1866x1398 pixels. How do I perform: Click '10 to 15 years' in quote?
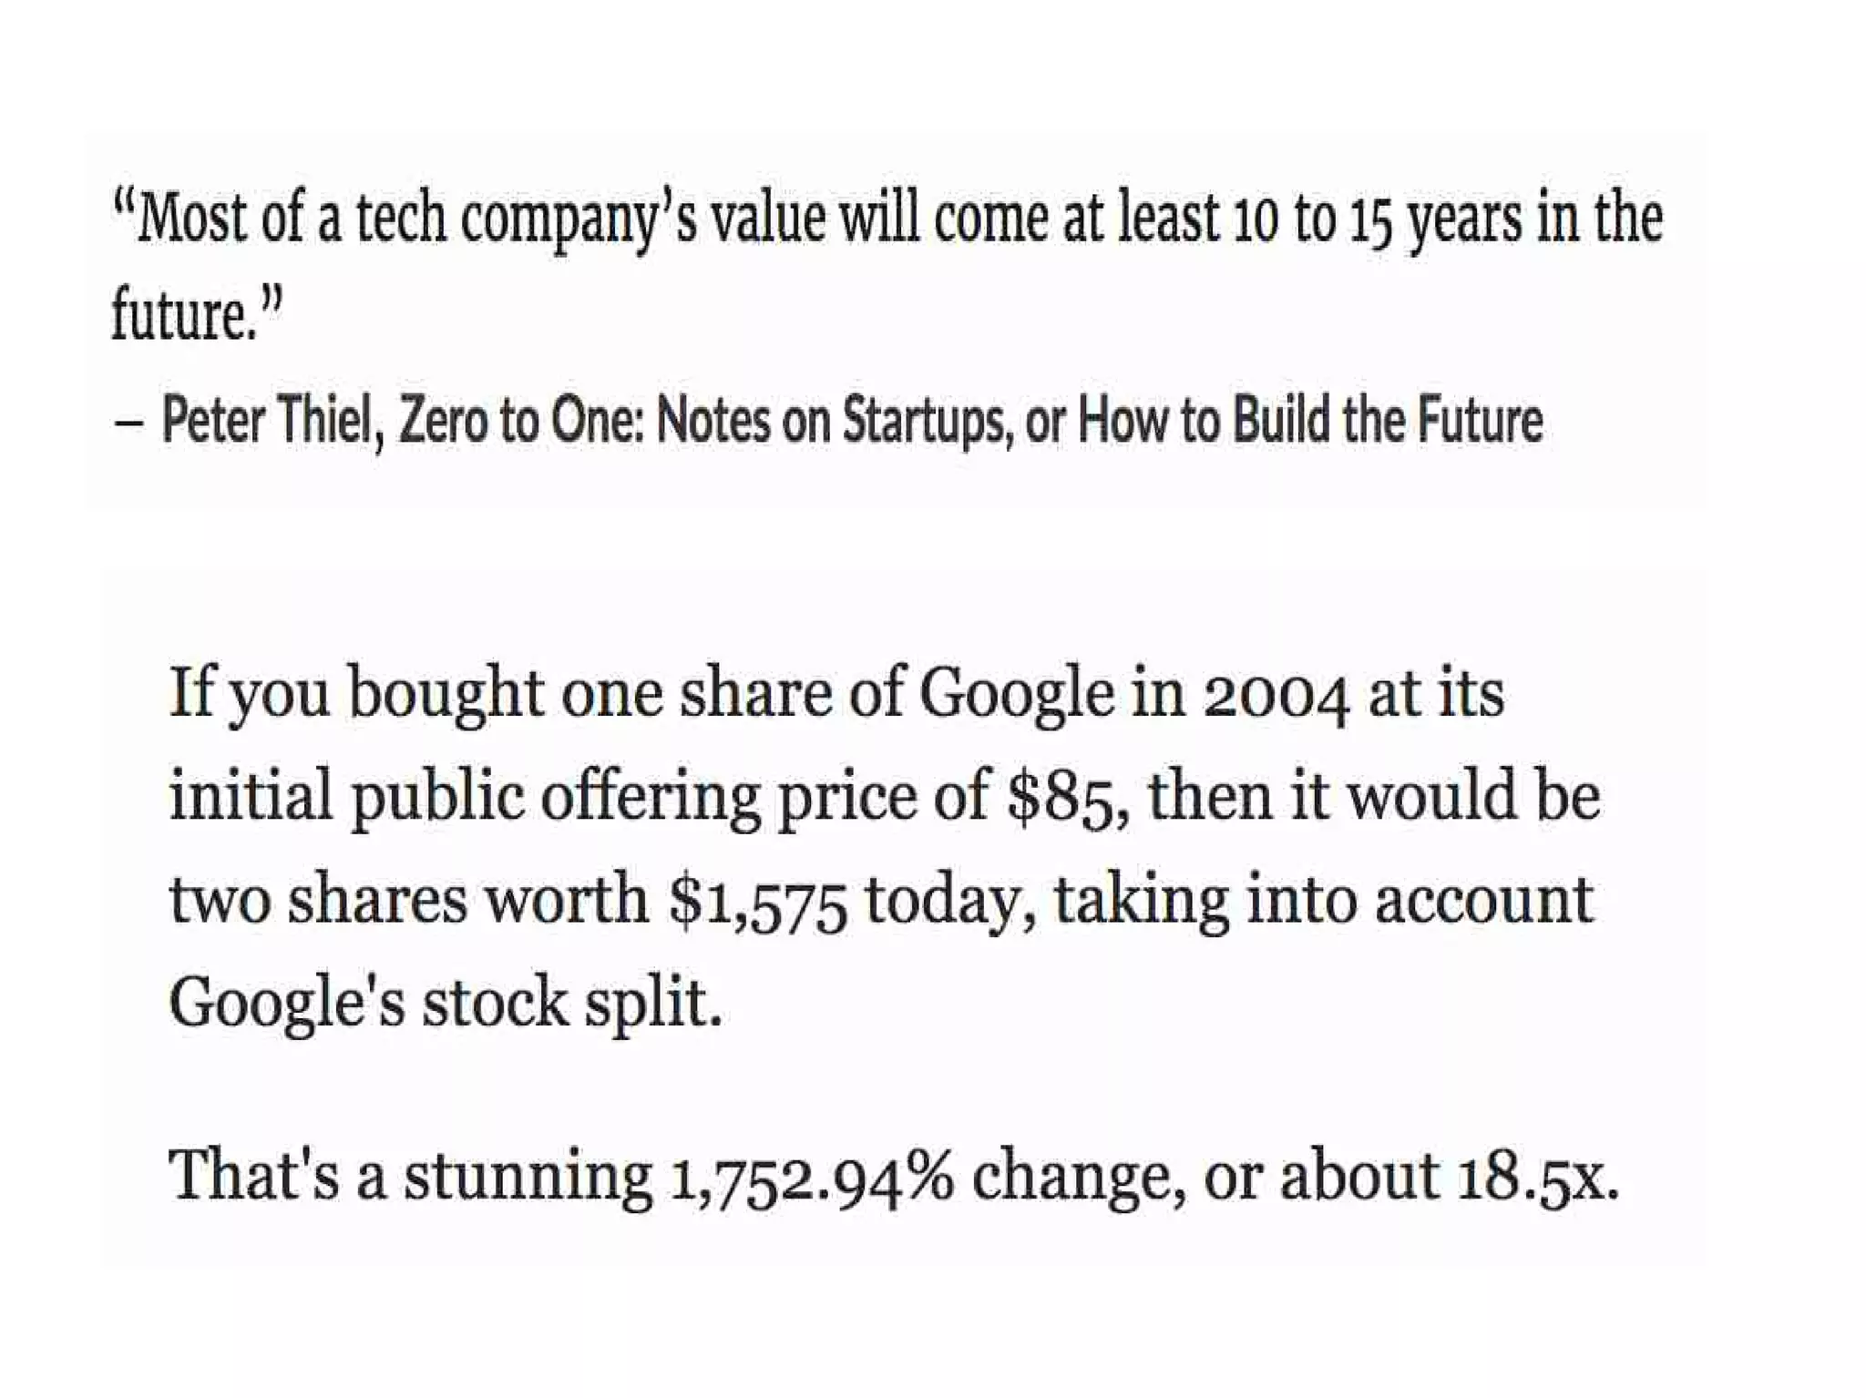(1377, 219)
